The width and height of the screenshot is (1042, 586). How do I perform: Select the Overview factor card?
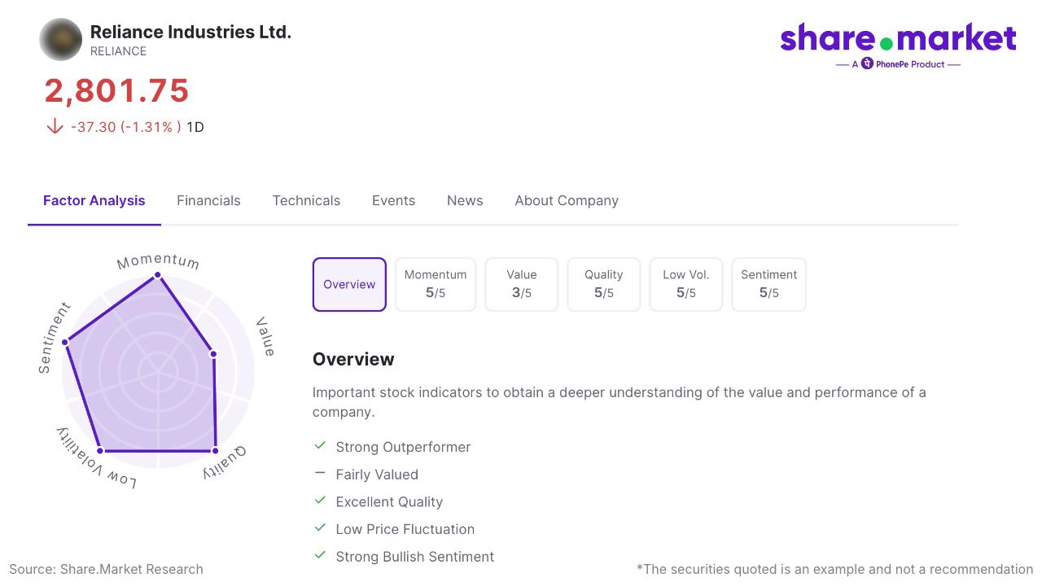tap(349, 285)
